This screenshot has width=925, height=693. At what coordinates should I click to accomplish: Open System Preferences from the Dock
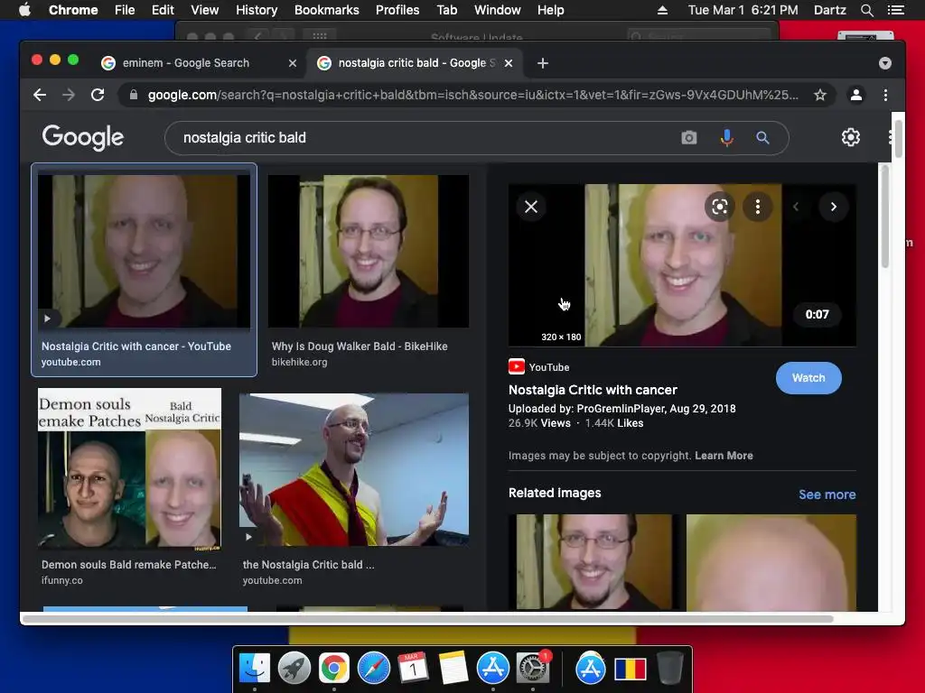click(533, 668)
